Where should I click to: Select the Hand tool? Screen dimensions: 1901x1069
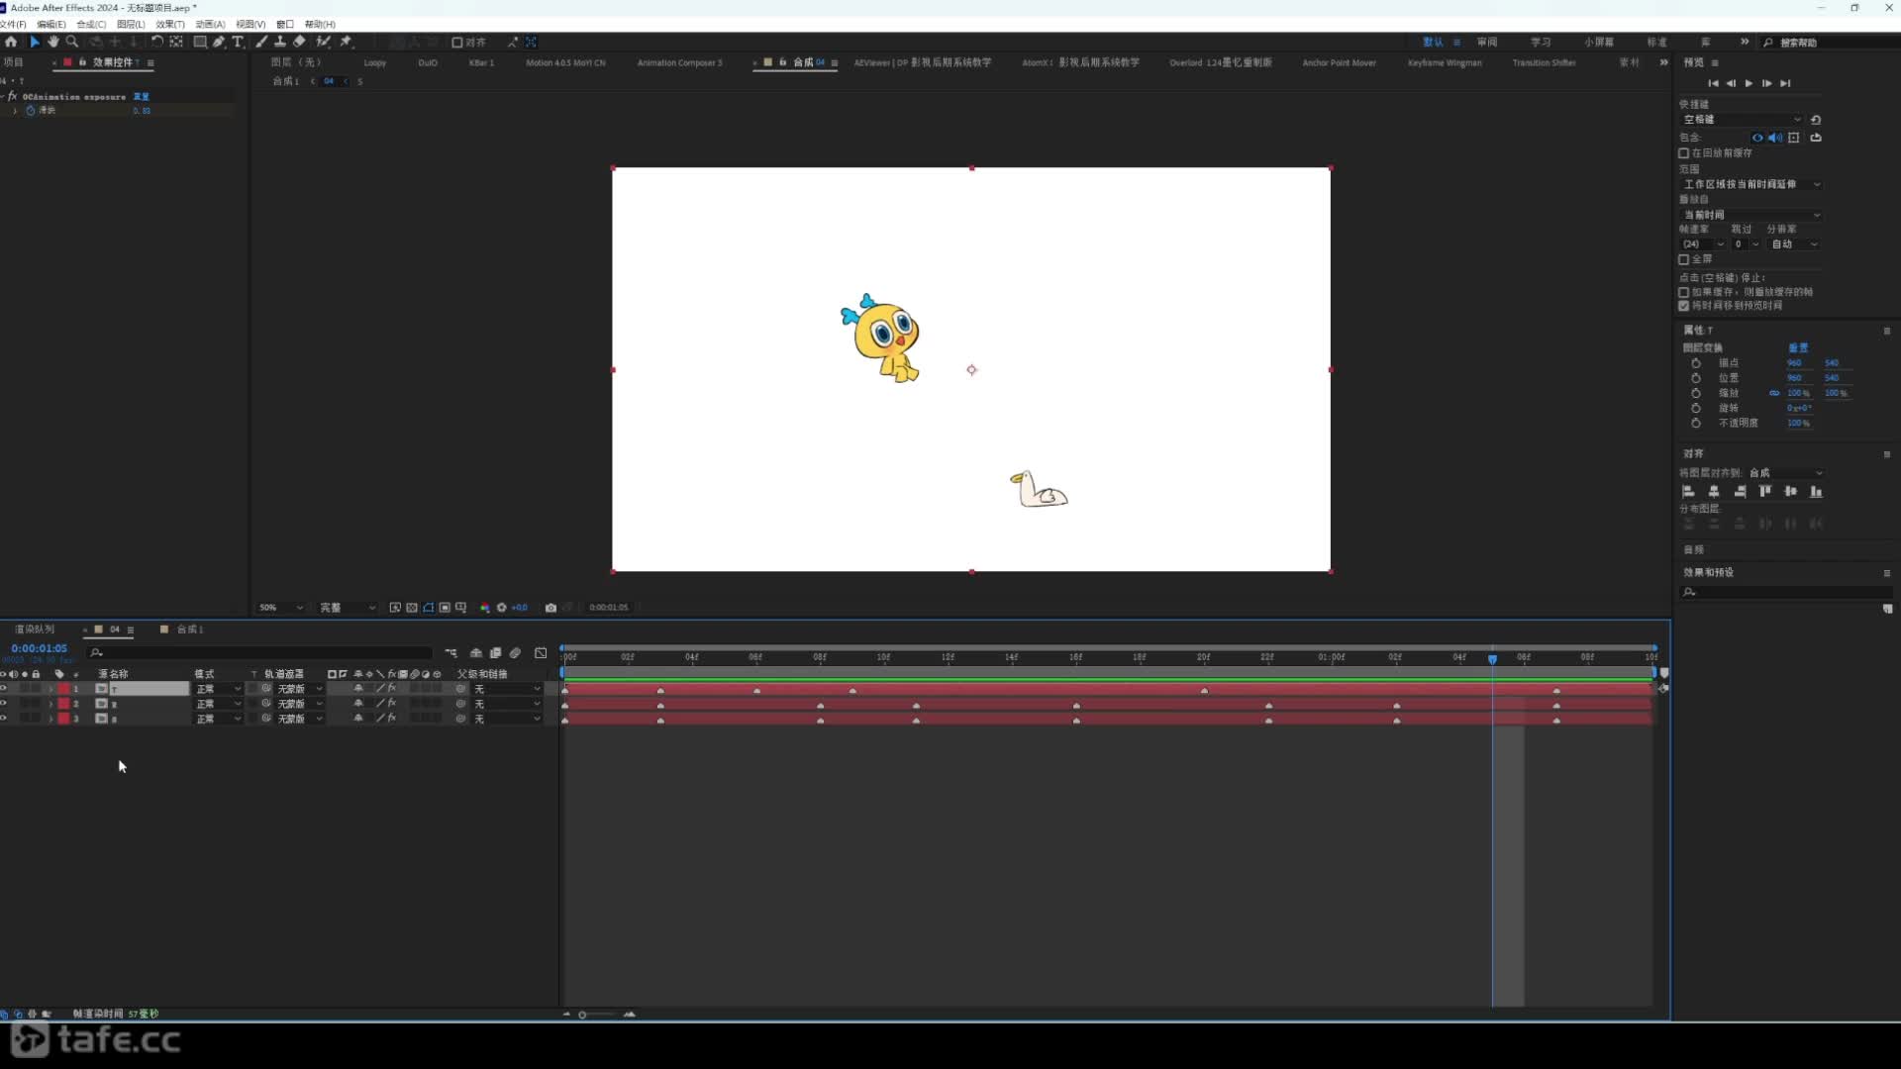(53, 42)
